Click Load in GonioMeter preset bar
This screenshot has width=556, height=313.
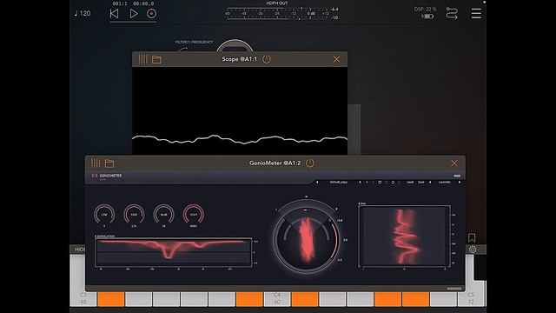pyautogui.click(x=410, y=182)
